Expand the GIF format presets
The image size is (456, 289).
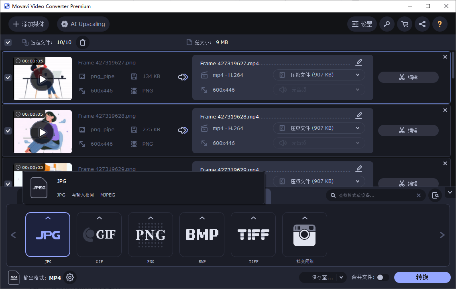coord(99,219)
